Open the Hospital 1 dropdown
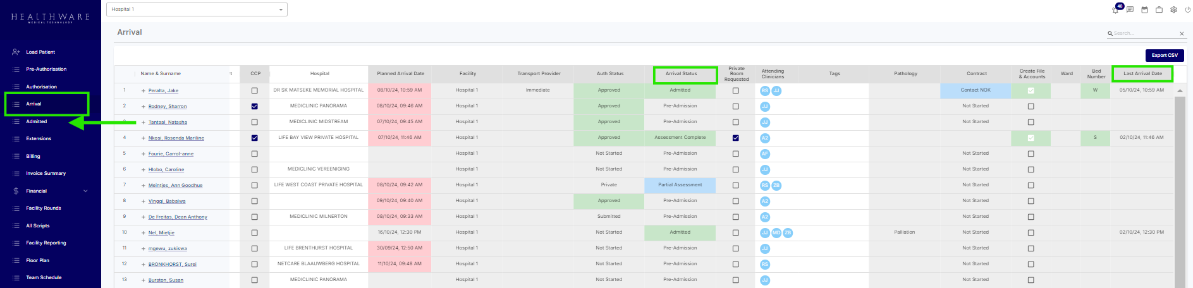Image resolution: width=1193 pixels, height=288 pixels. pos(197,9)
